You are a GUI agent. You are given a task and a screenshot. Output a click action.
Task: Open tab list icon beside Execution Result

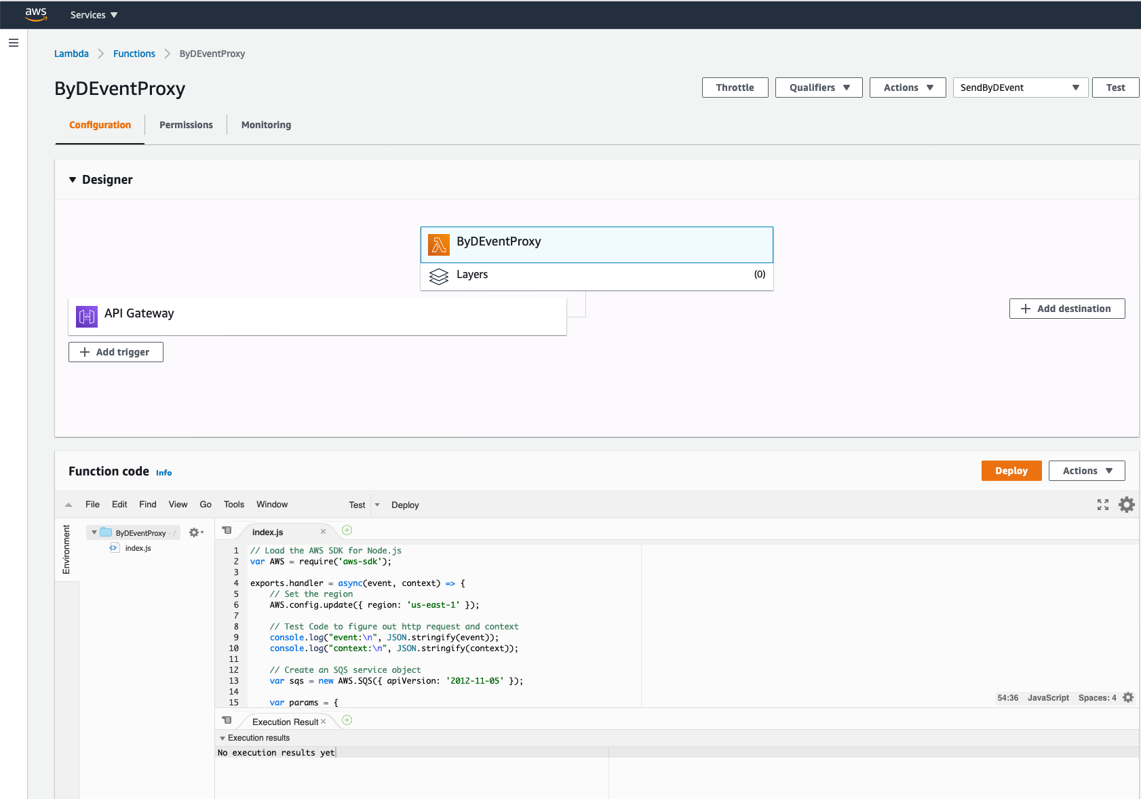[x=227, y=720]
